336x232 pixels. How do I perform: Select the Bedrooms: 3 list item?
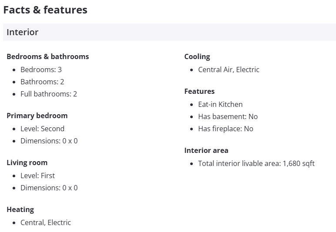point(41,70)
